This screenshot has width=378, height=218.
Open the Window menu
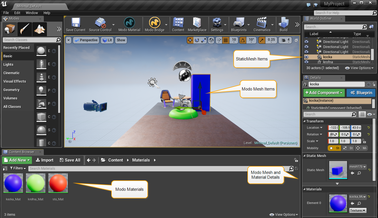click(x=32, y=13)
